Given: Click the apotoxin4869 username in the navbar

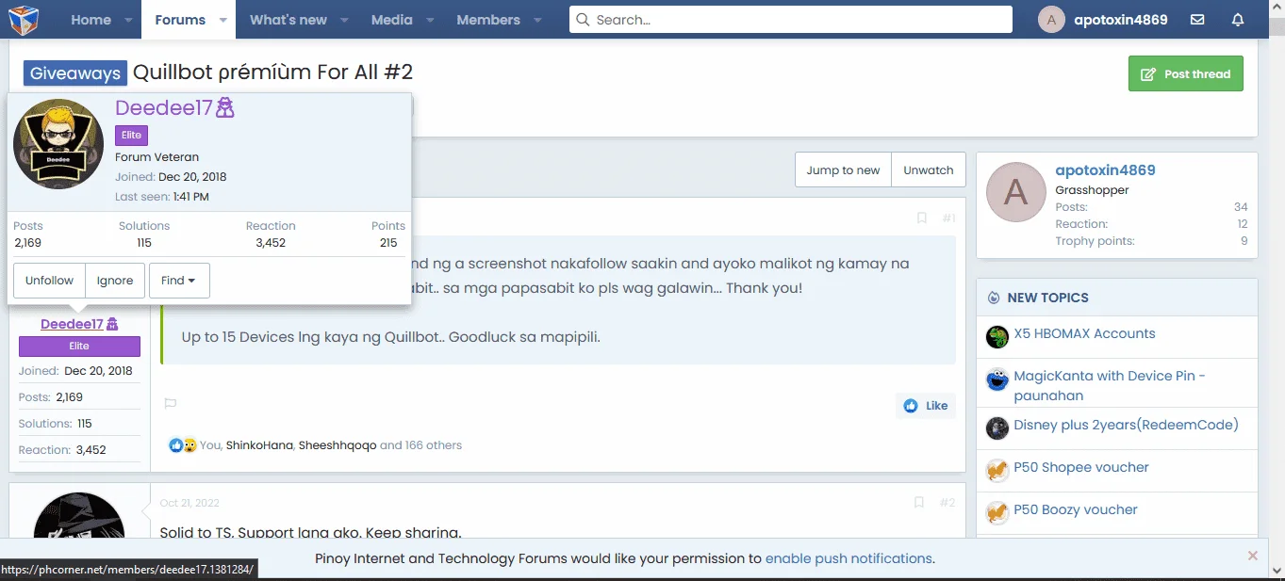Looking at the screenshot, I should (x=1121, y=20).
